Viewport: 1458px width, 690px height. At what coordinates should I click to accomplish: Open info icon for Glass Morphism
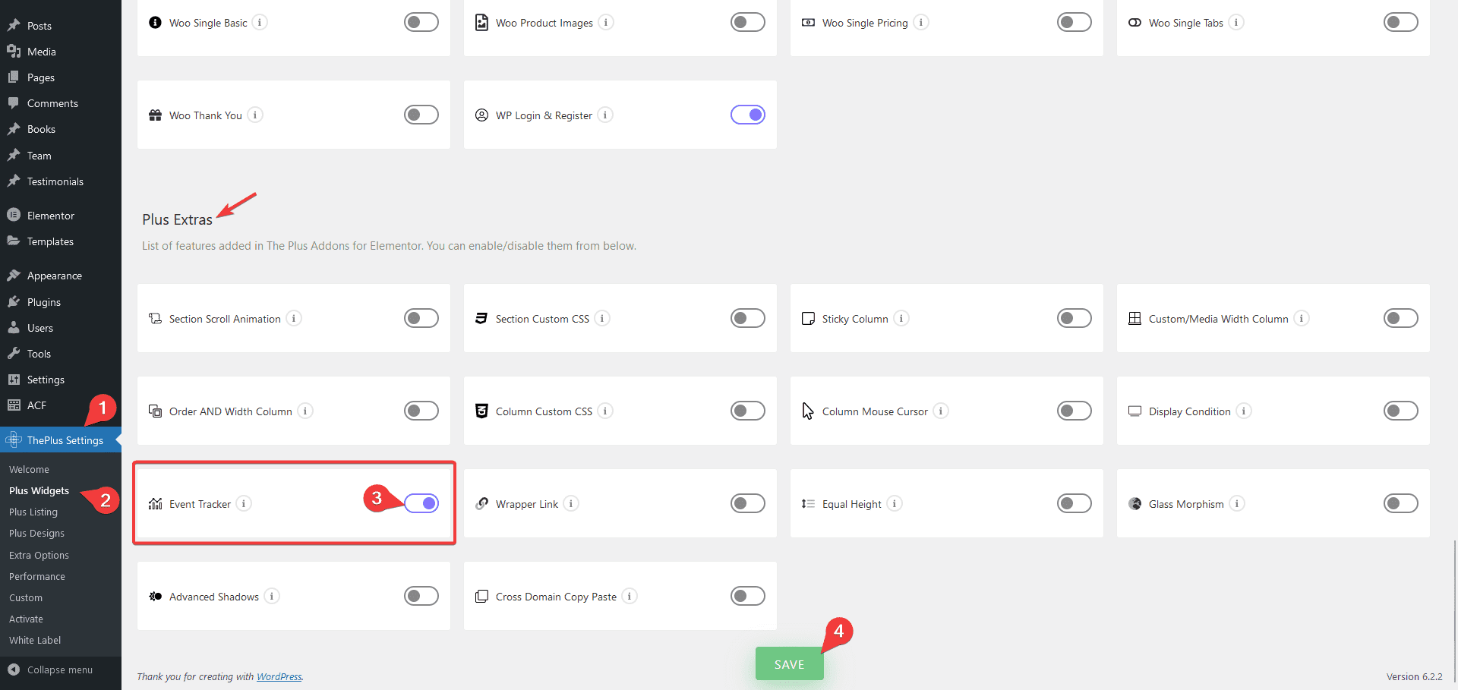[1237, 503]
